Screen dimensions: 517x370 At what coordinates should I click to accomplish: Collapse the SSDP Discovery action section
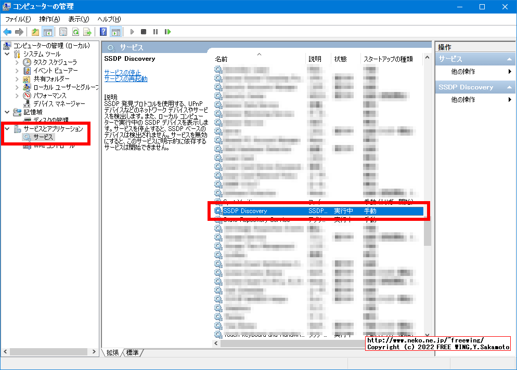tap(510, 87)
